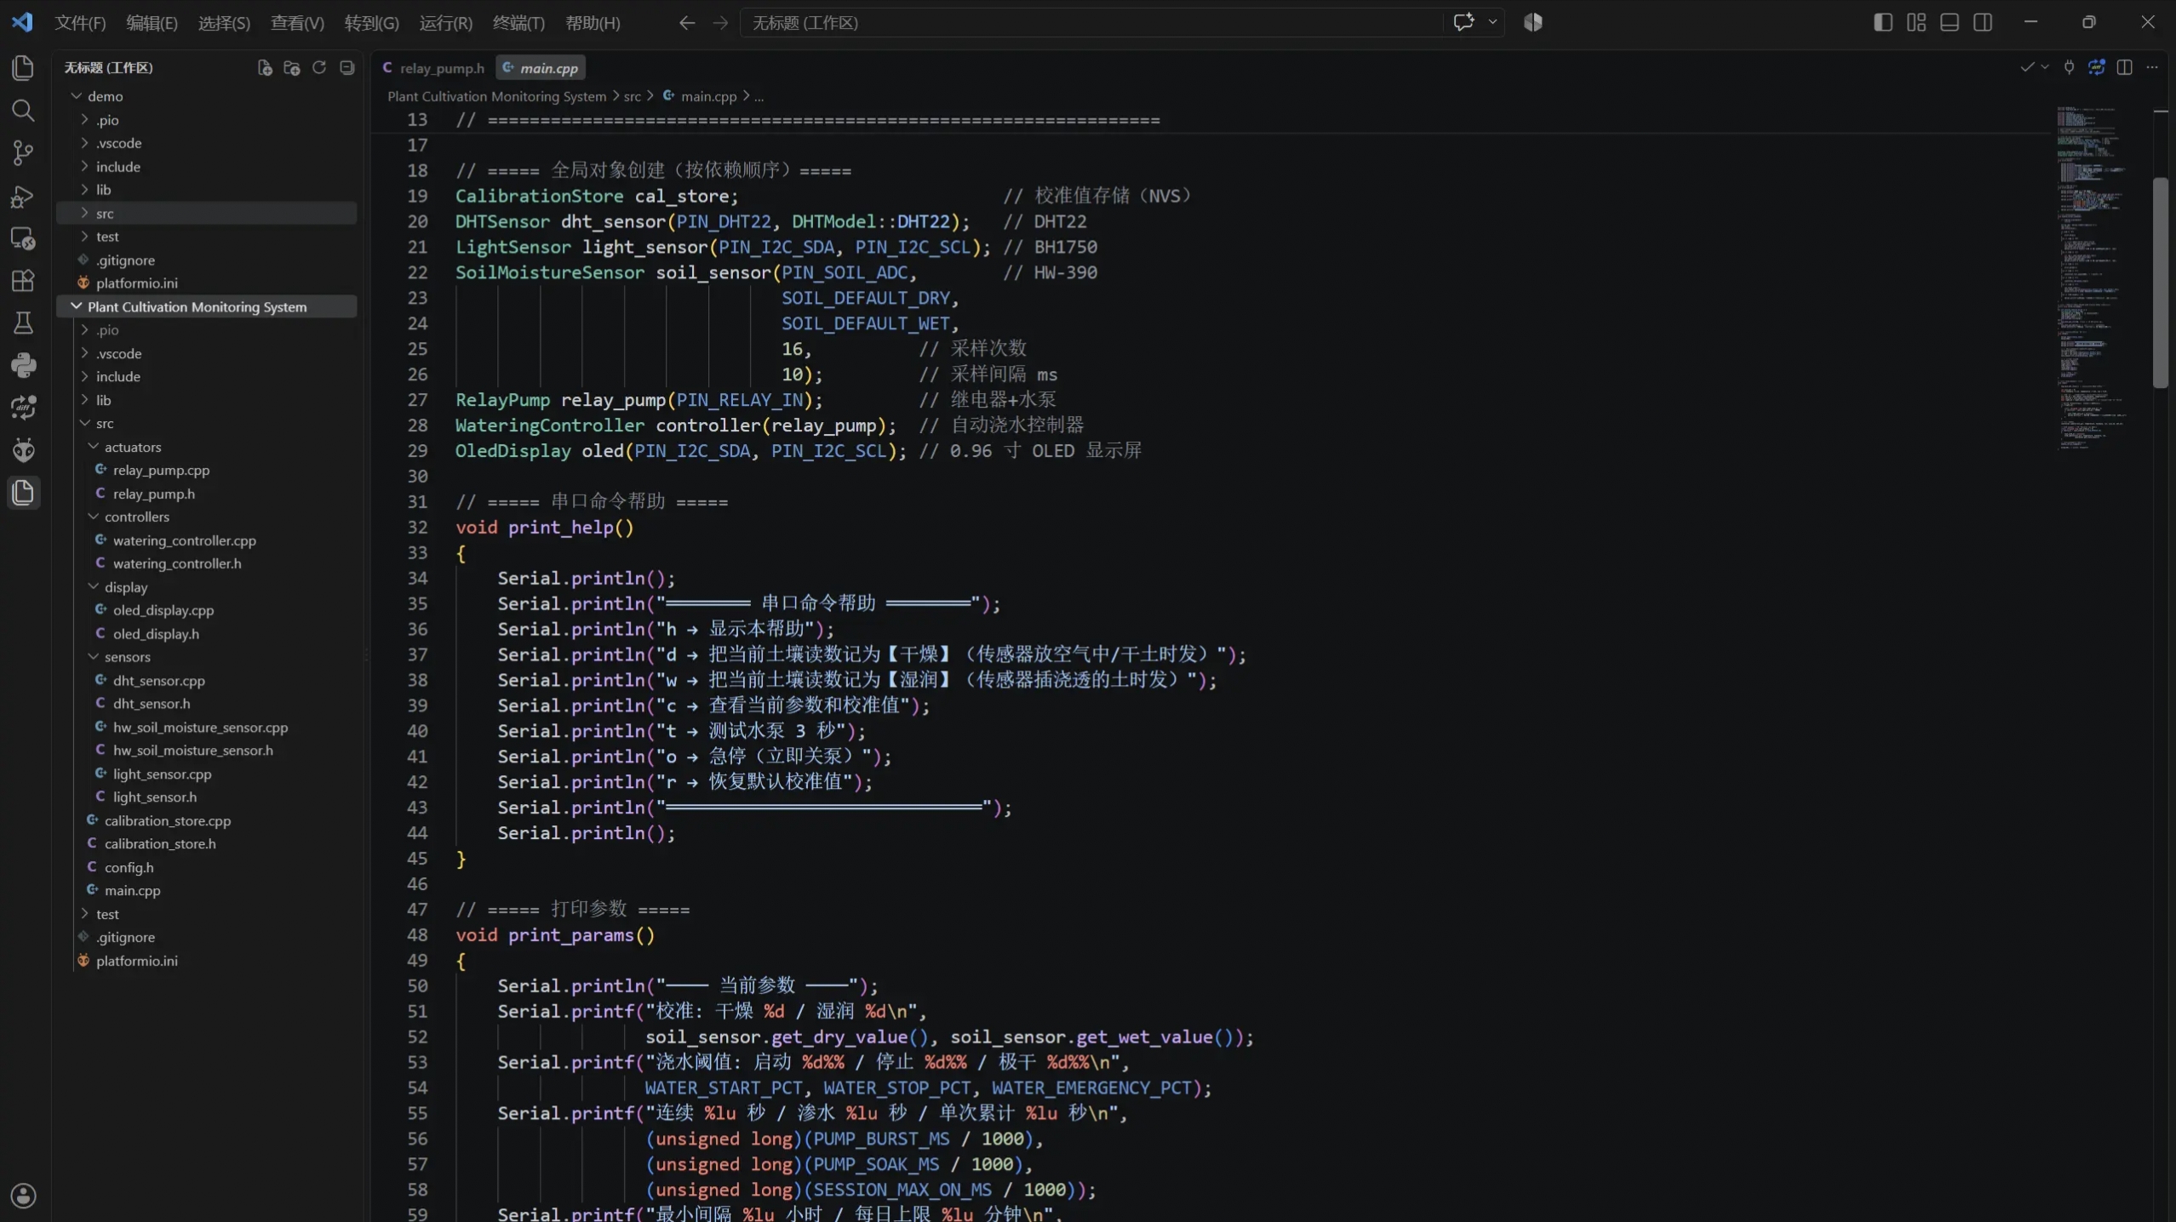
Task: Switch to the relay_pump.h tab
Action: 433,68
